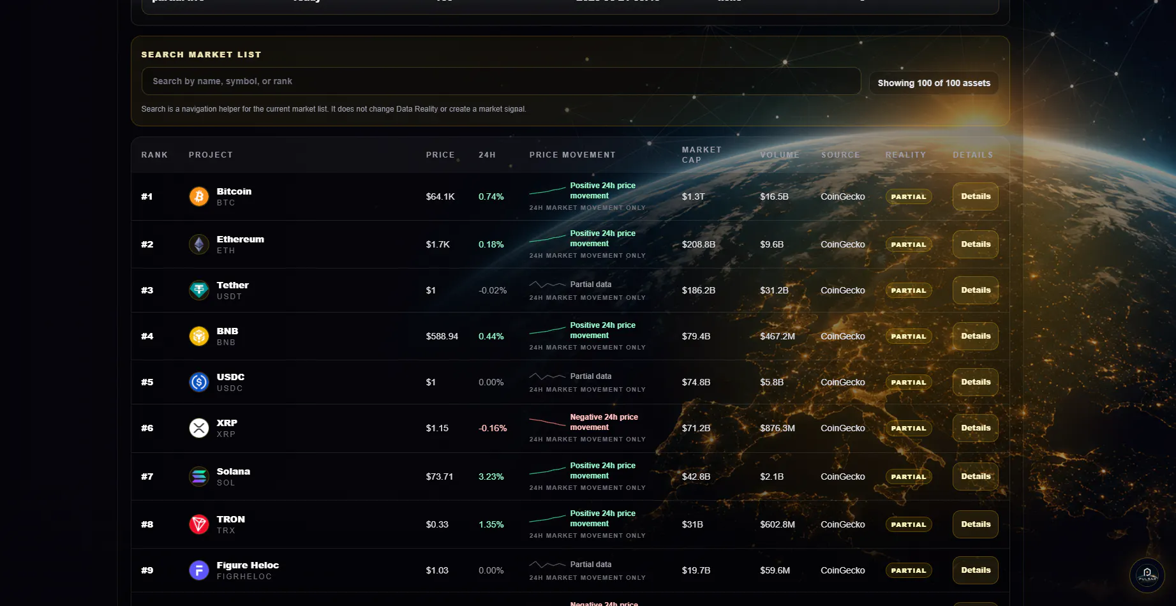Screen dimensions: 1176x606
Task: Click the Solana 24h sparkline chart
Action: pyautogui.click(x=547, y=471)
